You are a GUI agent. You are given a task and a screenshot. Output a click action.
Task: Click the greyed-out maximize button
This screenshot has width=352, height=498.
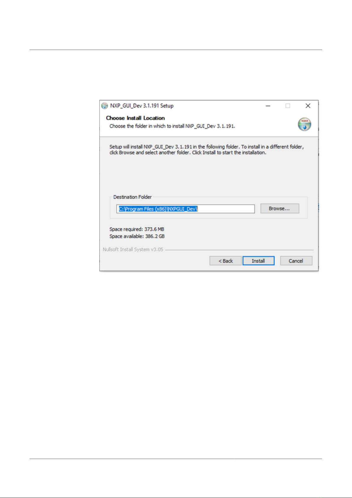[x=288, y=106]
